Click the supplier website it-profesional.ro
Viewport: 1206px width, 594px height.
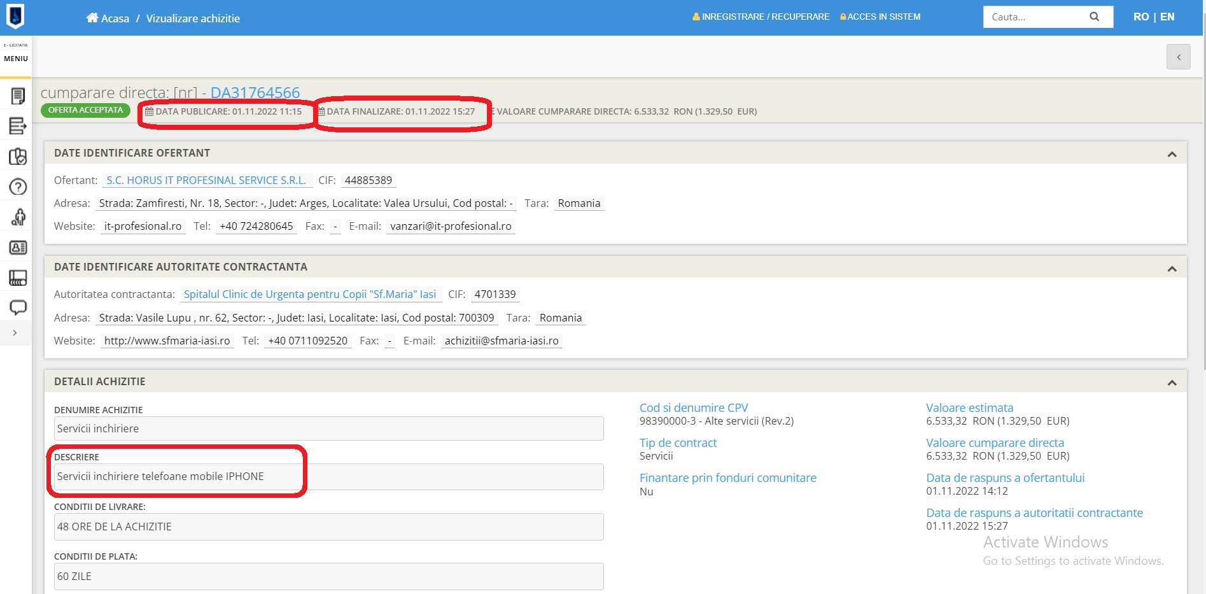pyautogui.click(x=143, y=226)
